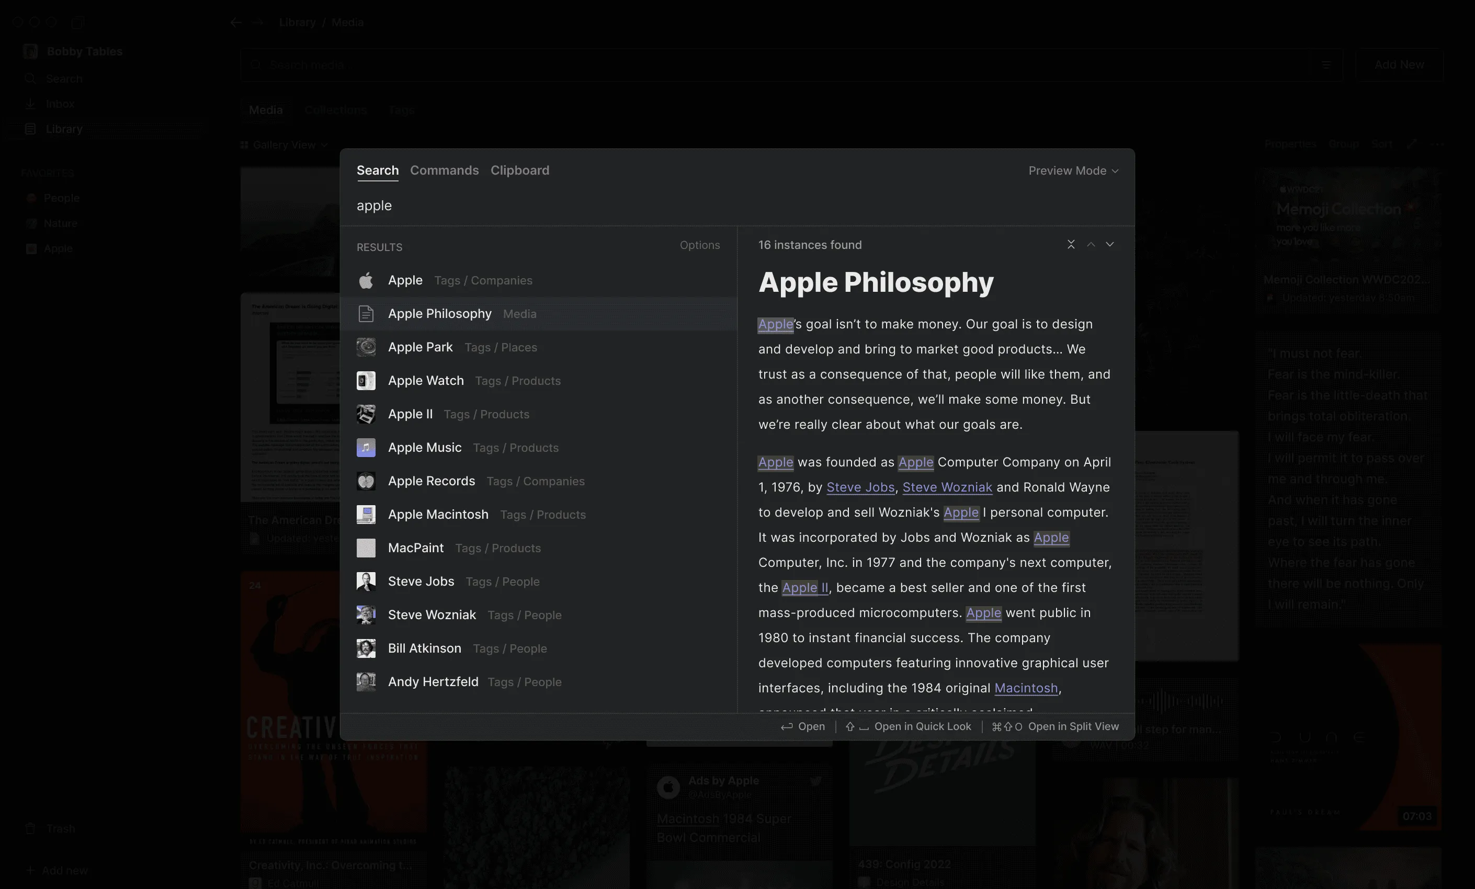Open Trash in the background sidebar
Screen dimensions: 1475x889
click(x=60, y=828)
